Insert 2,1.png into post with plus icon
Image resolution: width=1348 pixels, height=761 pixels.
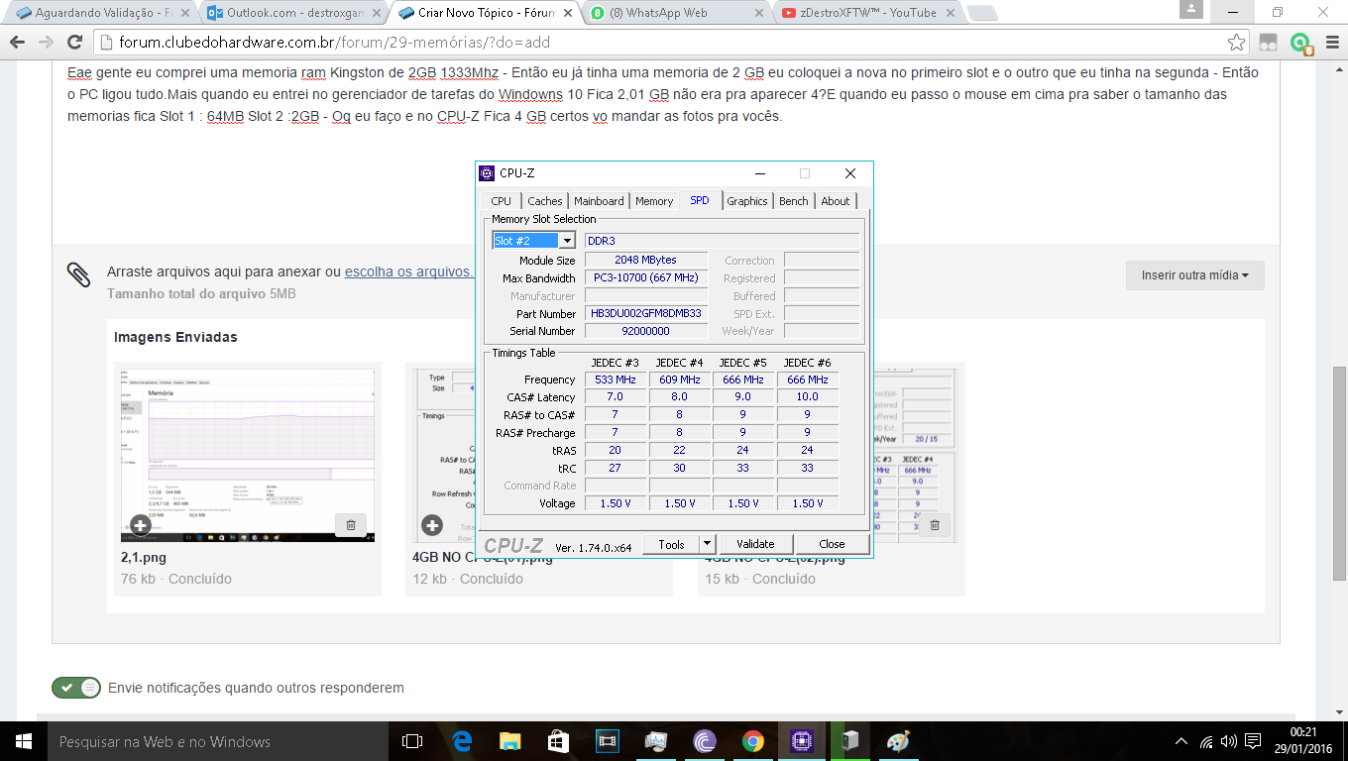140,525
